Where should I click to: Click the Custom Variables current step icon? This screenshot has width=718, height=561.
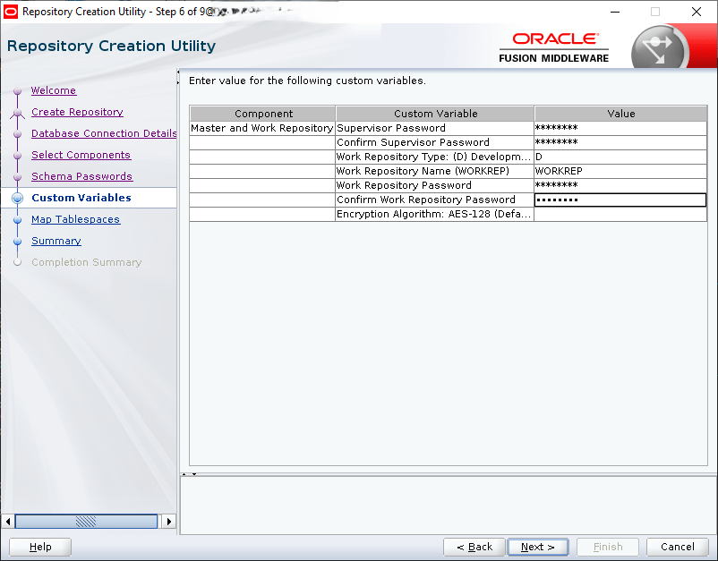[x=16, y=199]
